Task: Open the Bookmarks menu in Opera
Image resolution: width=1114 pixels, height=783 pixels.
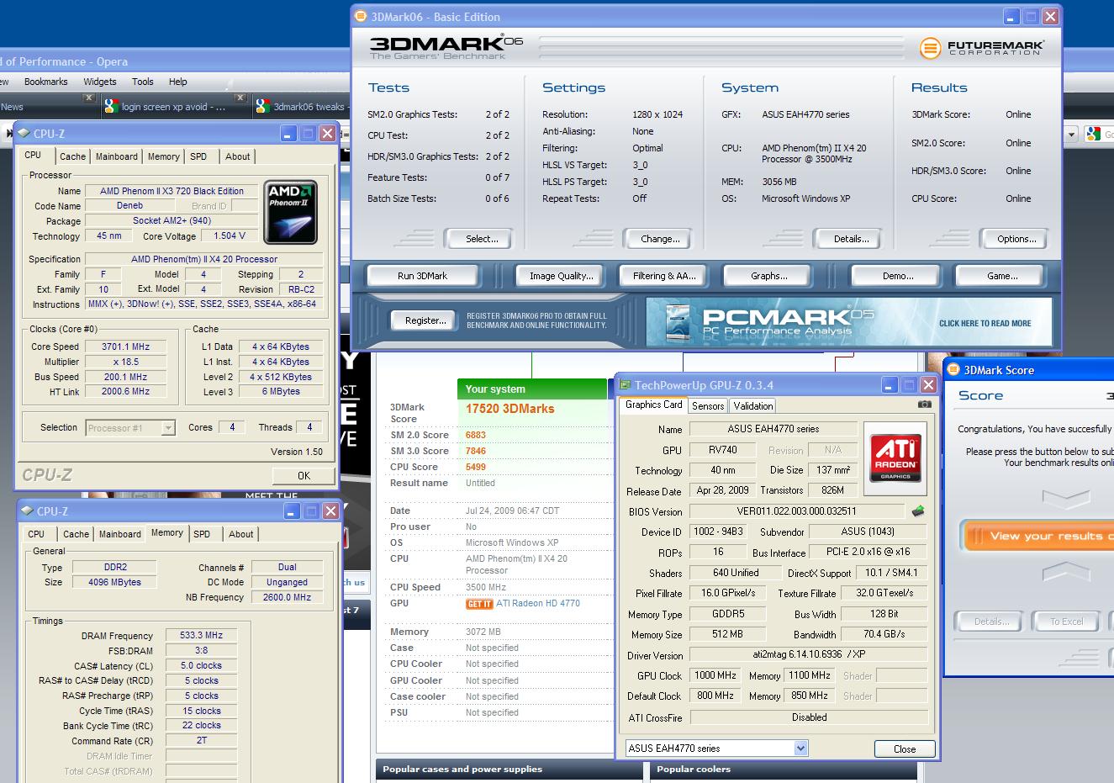Action: click(x=45, y=82)
